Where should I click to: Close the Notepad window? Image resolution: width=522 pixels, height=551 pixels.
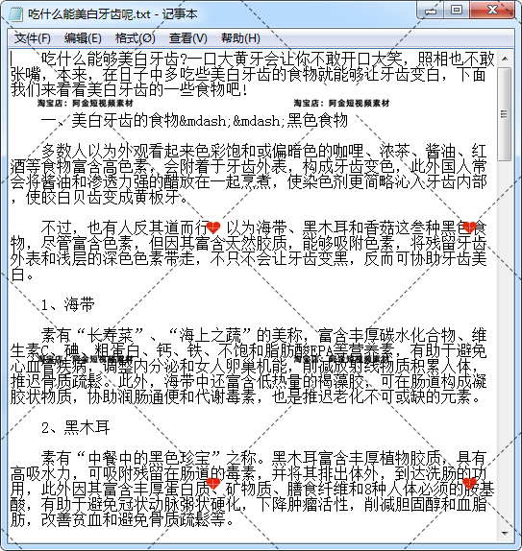492,10
